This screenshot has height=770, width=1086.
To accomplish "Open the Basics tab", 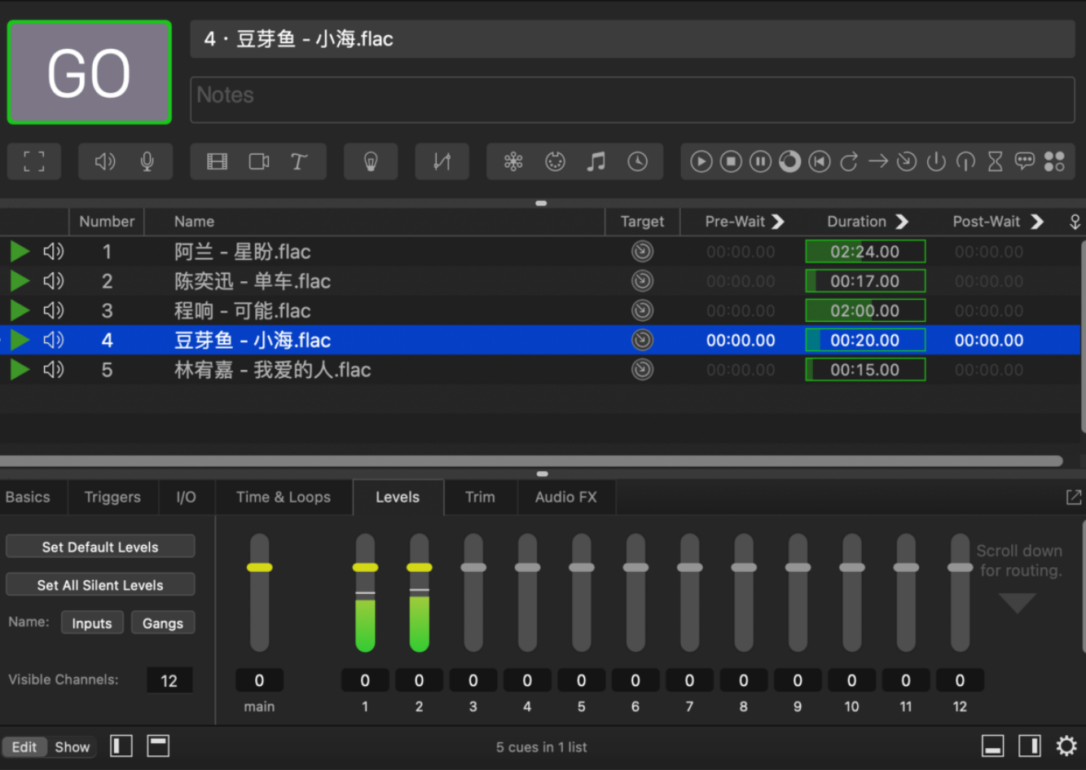I will [28, 497].
